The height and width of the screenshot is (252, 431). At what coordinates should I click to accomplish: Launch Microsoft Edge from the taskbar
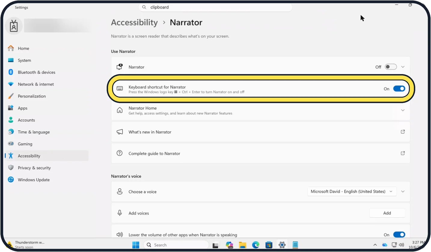tap(256, 245)
